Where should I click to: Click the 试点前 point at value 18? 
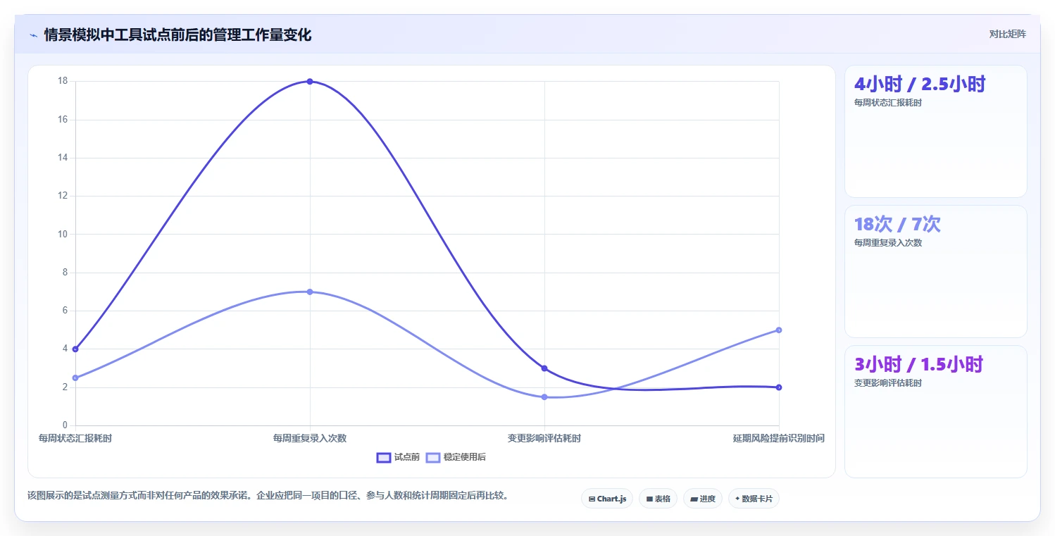click(x=310, y=82)
